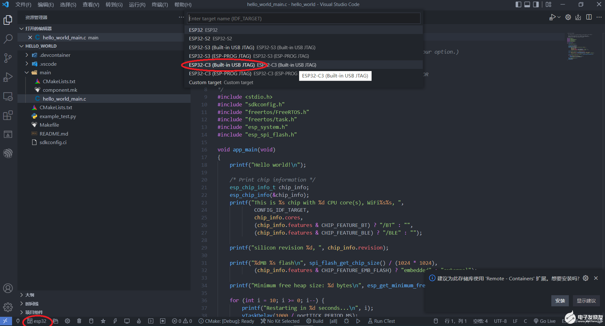Select serial port plug icon in status bar
The image size is (605, 326).
tap(18, 321)
